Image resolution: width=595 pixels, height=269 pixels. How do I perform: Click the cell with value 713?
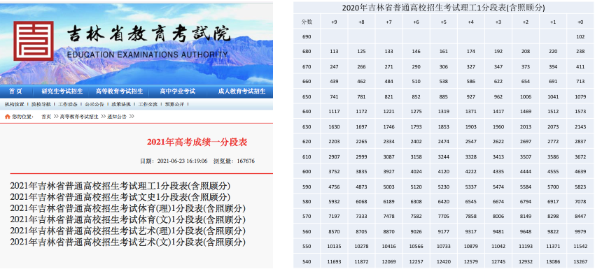click(x=580, y=82)
